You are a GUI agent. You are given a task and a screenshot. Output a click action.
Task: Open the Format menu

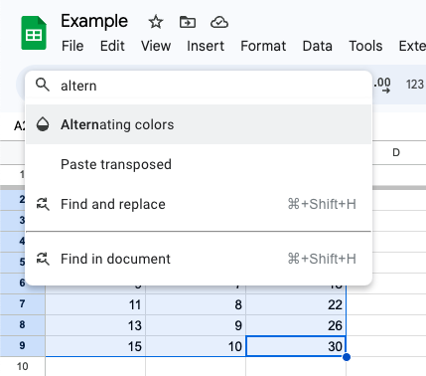click(263, 46)
